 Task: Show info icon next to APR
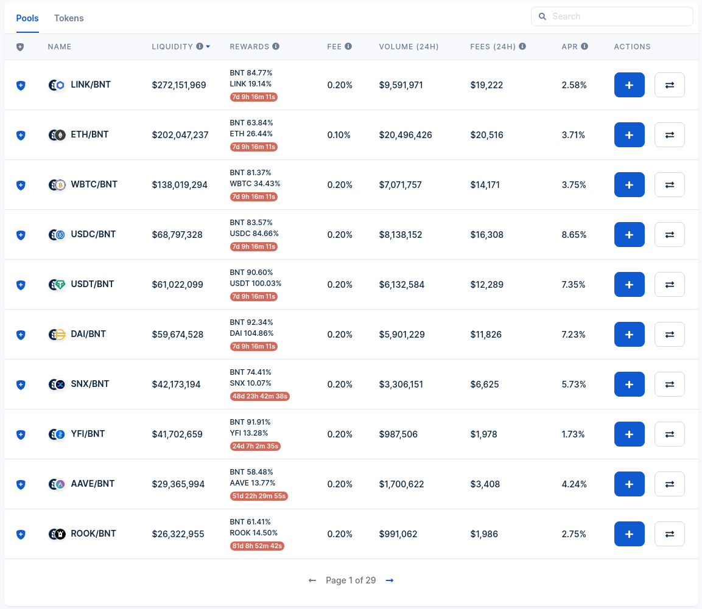(x=584, y=46)
